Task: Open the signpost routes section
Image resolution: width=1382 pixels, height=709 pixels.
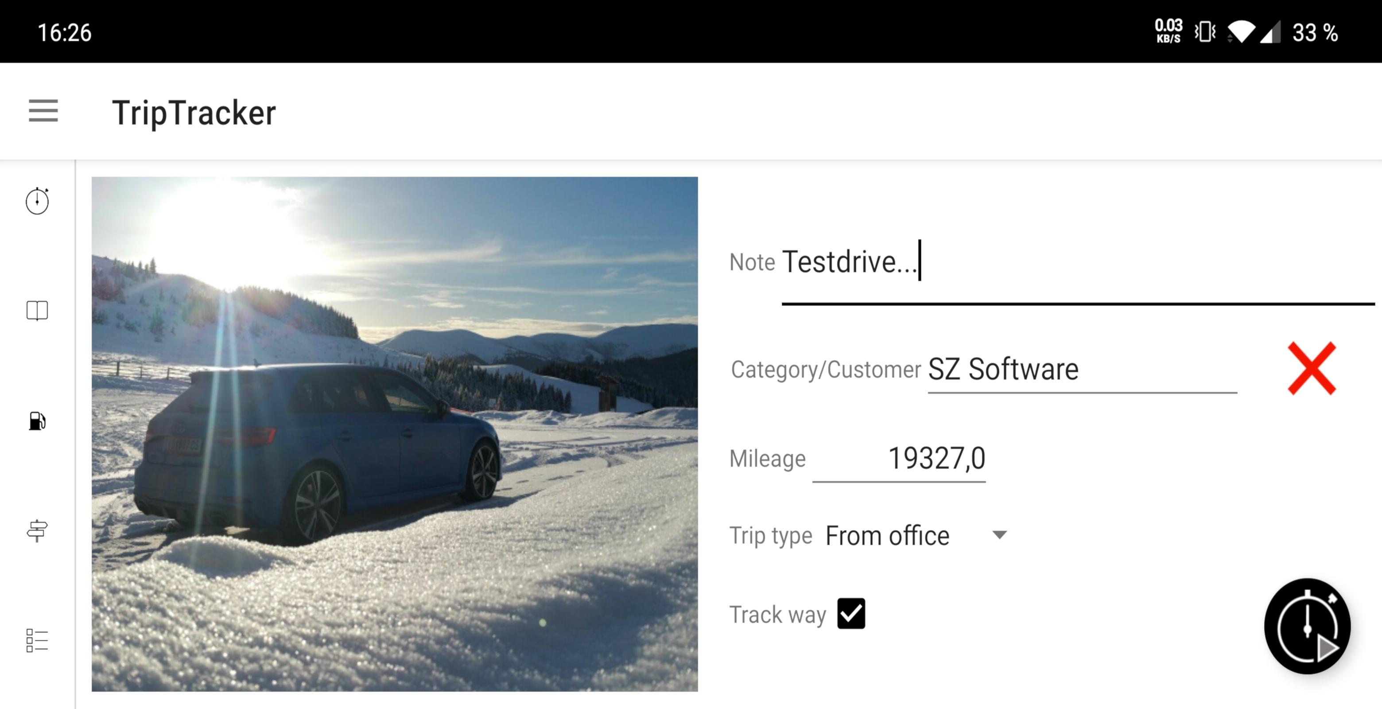Action: coord(37,531)
